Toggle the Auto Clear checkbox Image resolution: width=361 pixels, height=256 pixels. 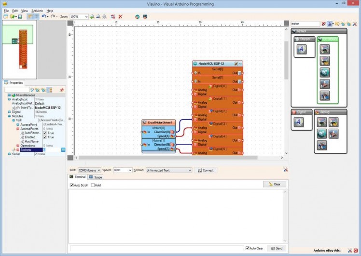pos(248,248)
